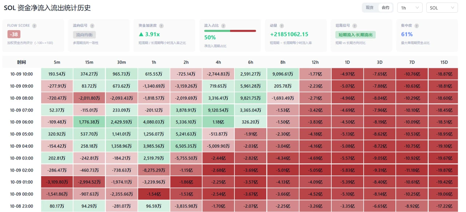
Task: Click the help icon beside FLOW SCORE
Action: pos(34,26)
